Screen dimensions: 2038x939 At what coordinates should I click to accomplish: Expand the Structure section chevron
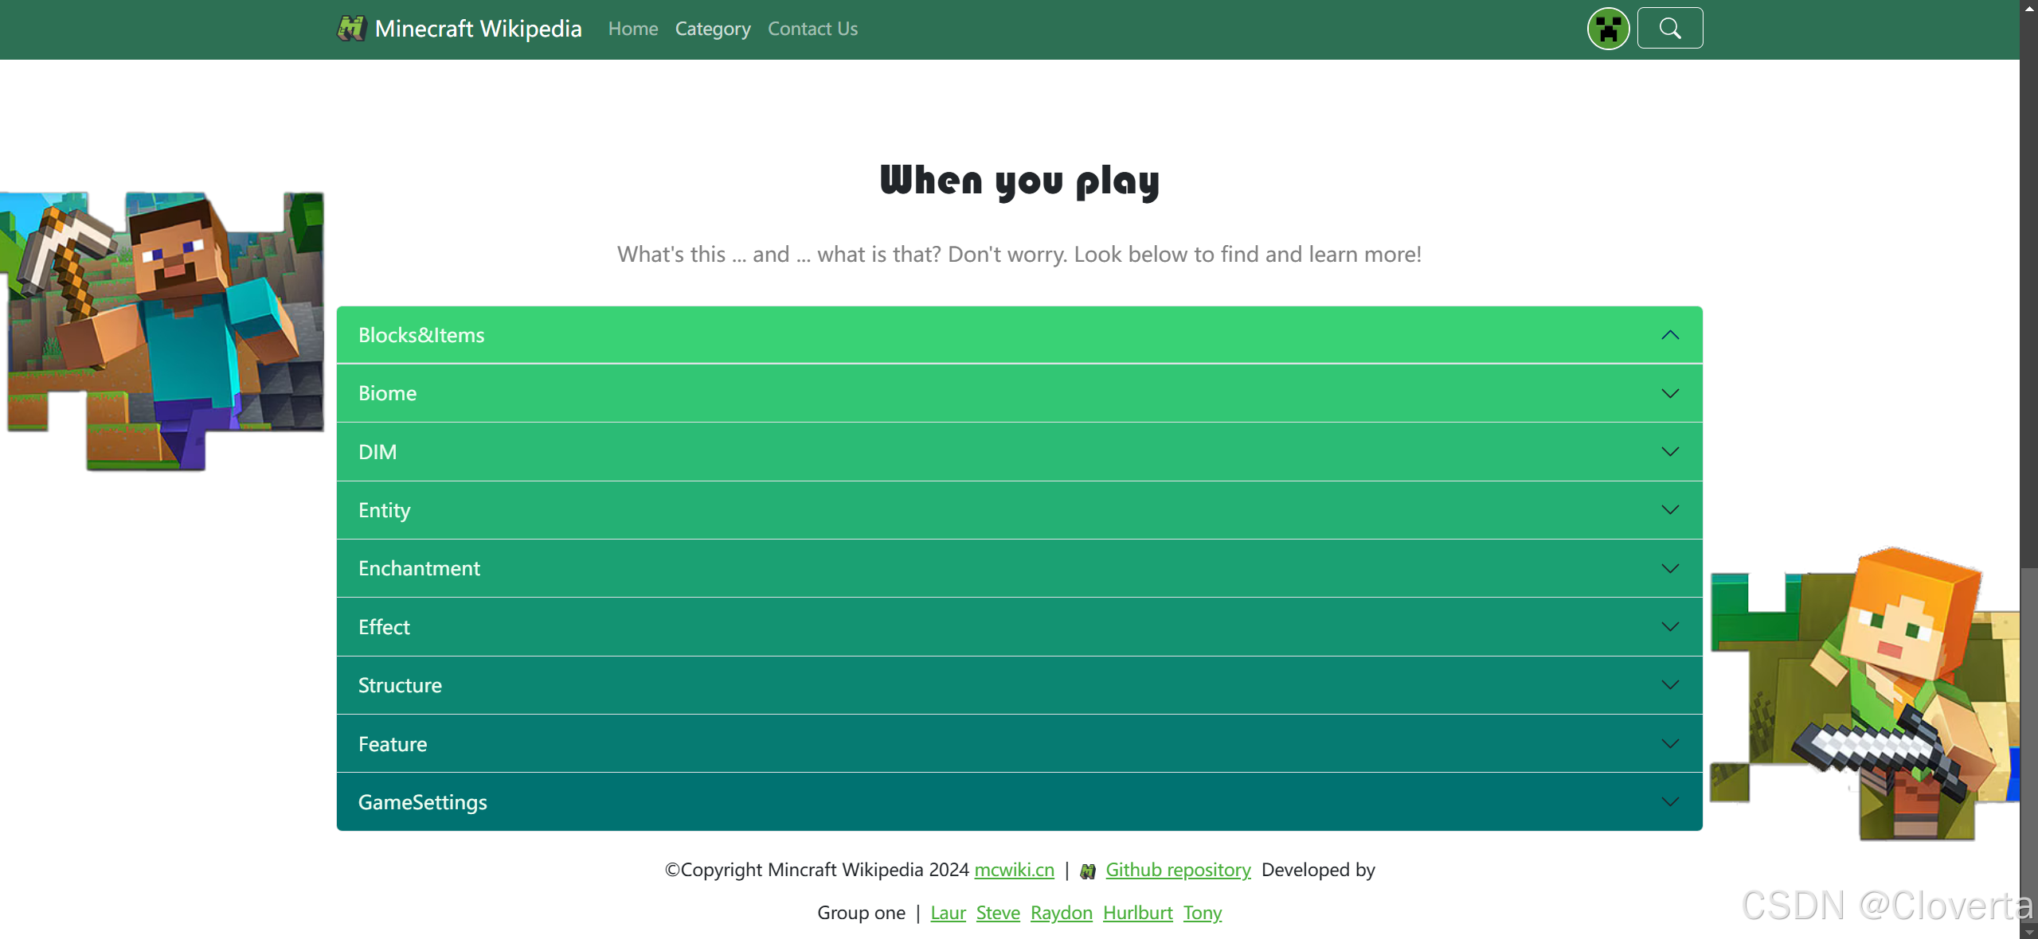click(x=1670, y=684)
